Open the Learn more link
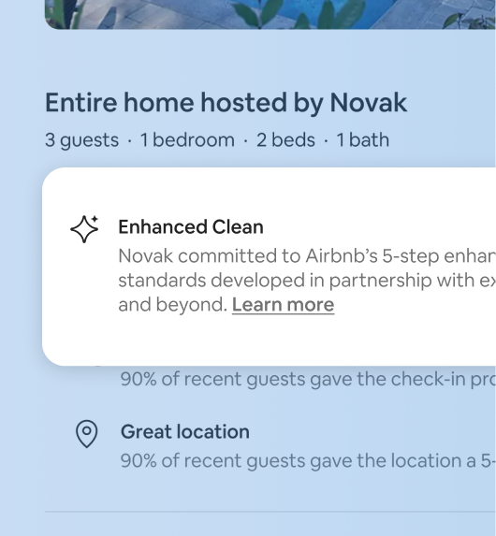This screenshot has width=496, height=536. click(x=283, y=305)
